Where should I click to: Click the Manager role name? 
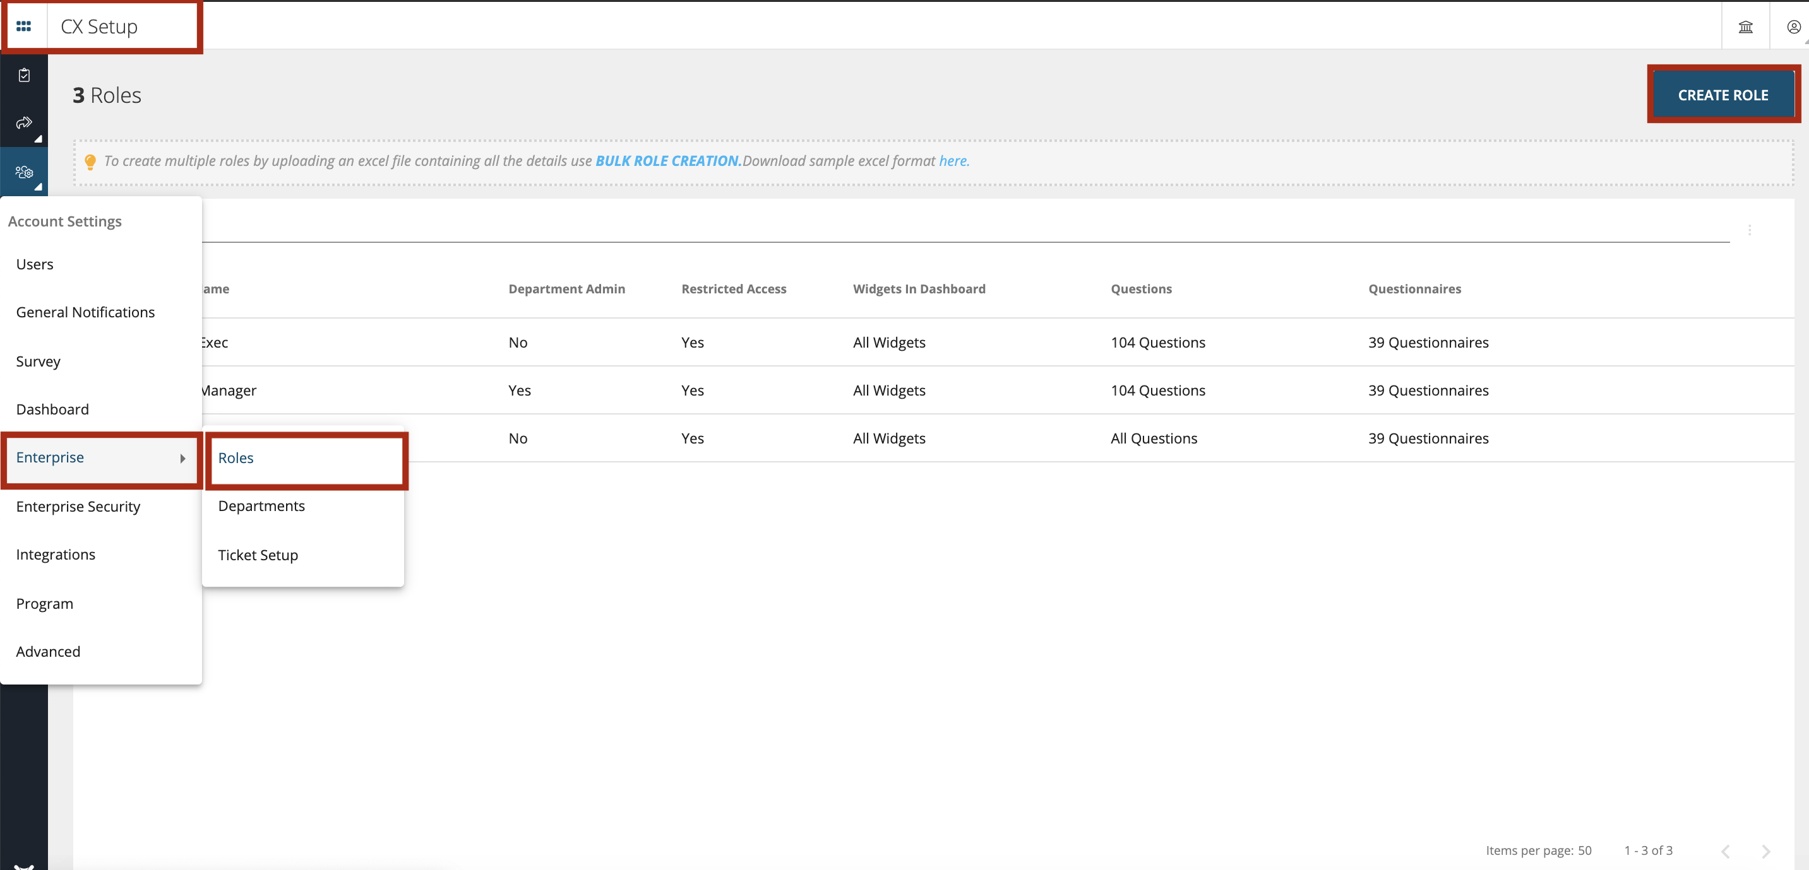[229, 391]
